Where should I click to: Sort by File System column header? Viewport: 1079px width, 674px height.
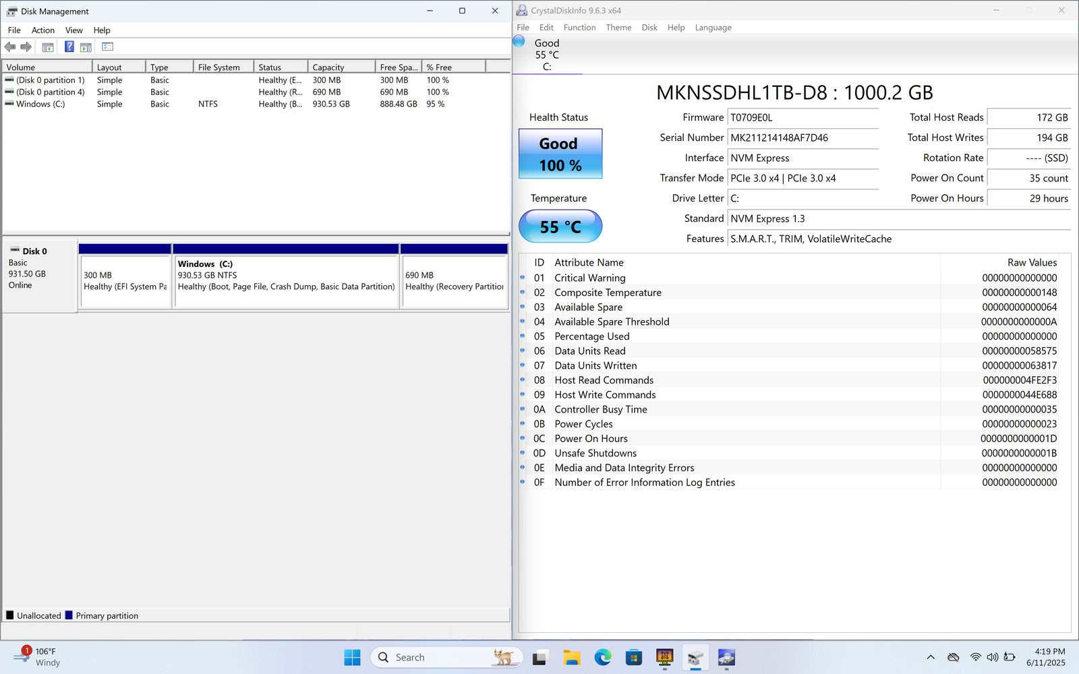tap(223, 67)
